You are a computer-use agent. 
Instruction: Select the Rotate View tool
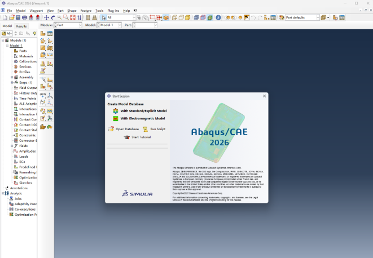pos(53,17)
